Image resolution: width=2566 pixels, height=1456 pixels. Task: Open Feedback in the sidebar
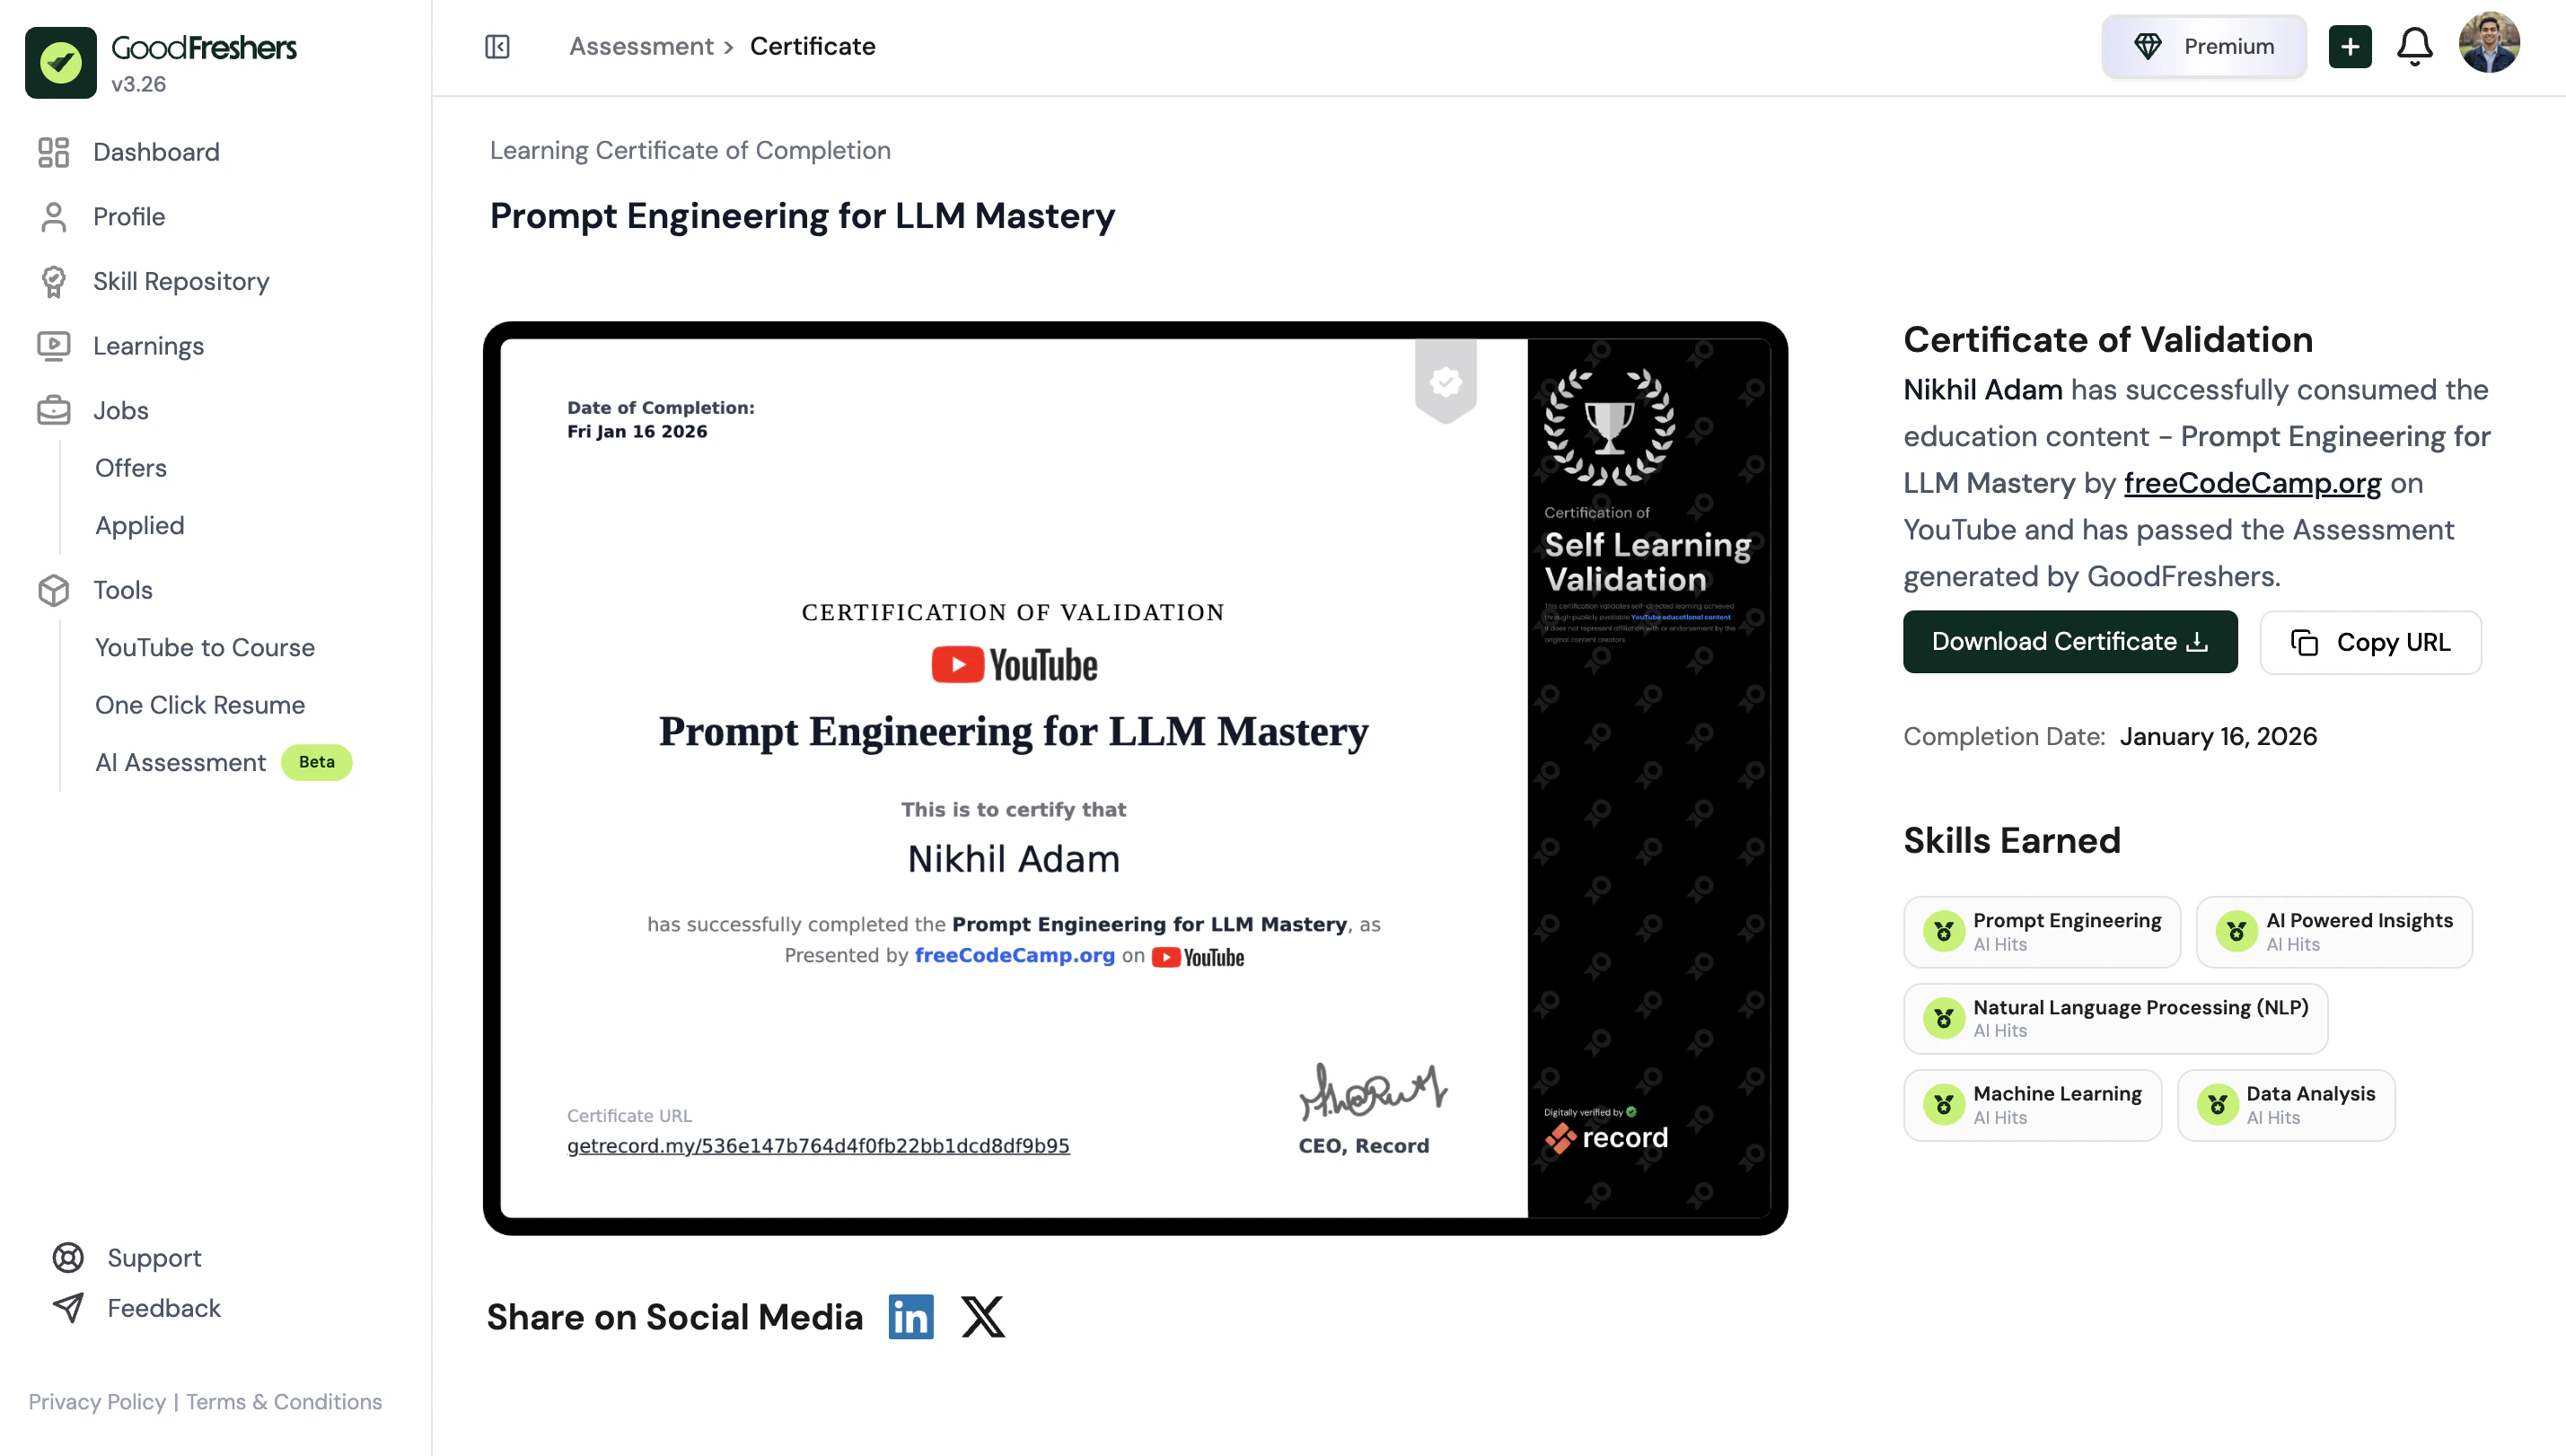point(164,1308)
